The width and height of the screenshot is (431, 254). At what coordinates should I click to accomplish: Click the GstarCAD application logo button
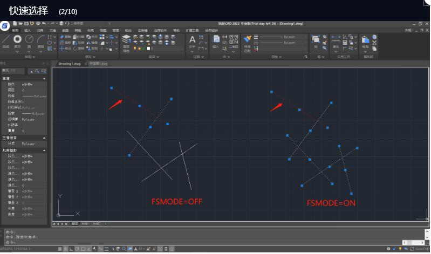point(5,25)
